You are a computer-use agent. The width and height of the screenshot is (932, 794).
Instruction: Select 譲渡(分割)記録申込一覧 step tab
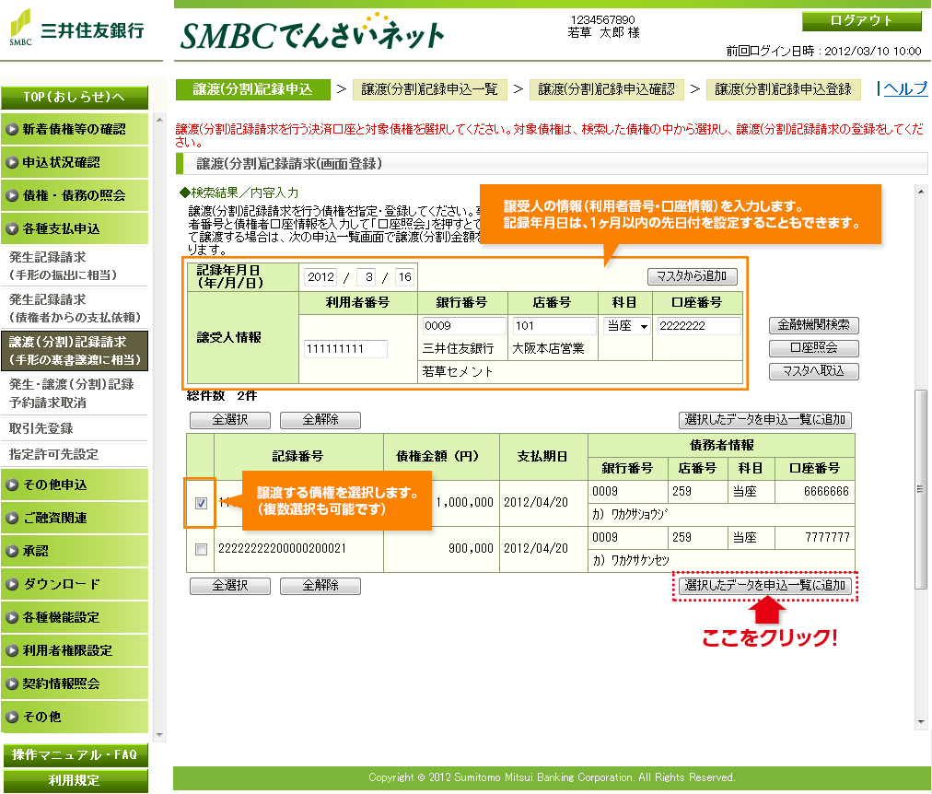[430, 89]
